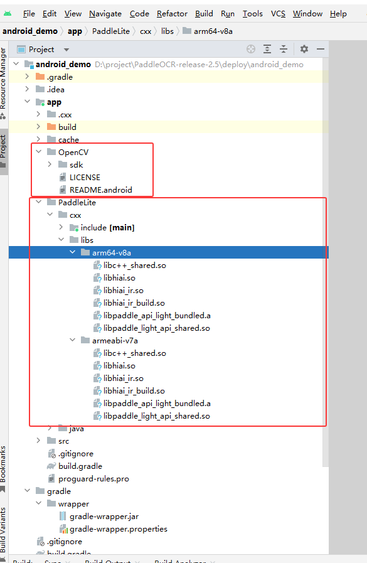Image resolution: width=367 pixels, height=563 pixels.
Task: Click the Collapse All icon in Project toolbar
Action: point(284,49)
